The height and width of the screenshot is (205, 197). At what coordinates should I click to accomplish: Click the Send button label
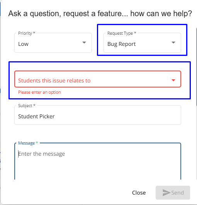(178, 193)
